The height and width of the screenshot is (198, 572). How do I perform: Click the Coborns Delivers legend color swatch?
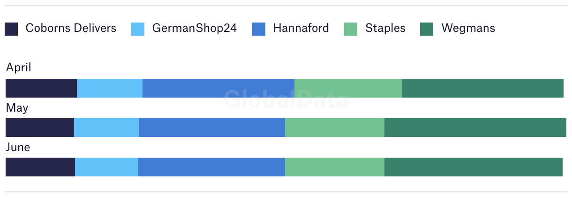click(11, 29)
